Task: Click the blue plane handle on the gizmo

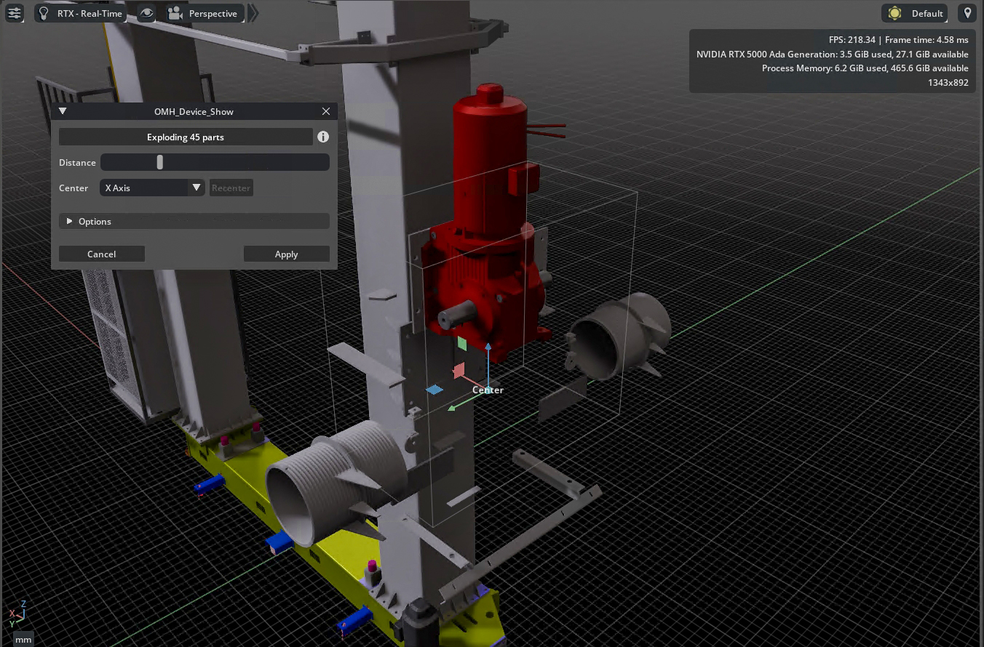Action: [x=435, y=390]
